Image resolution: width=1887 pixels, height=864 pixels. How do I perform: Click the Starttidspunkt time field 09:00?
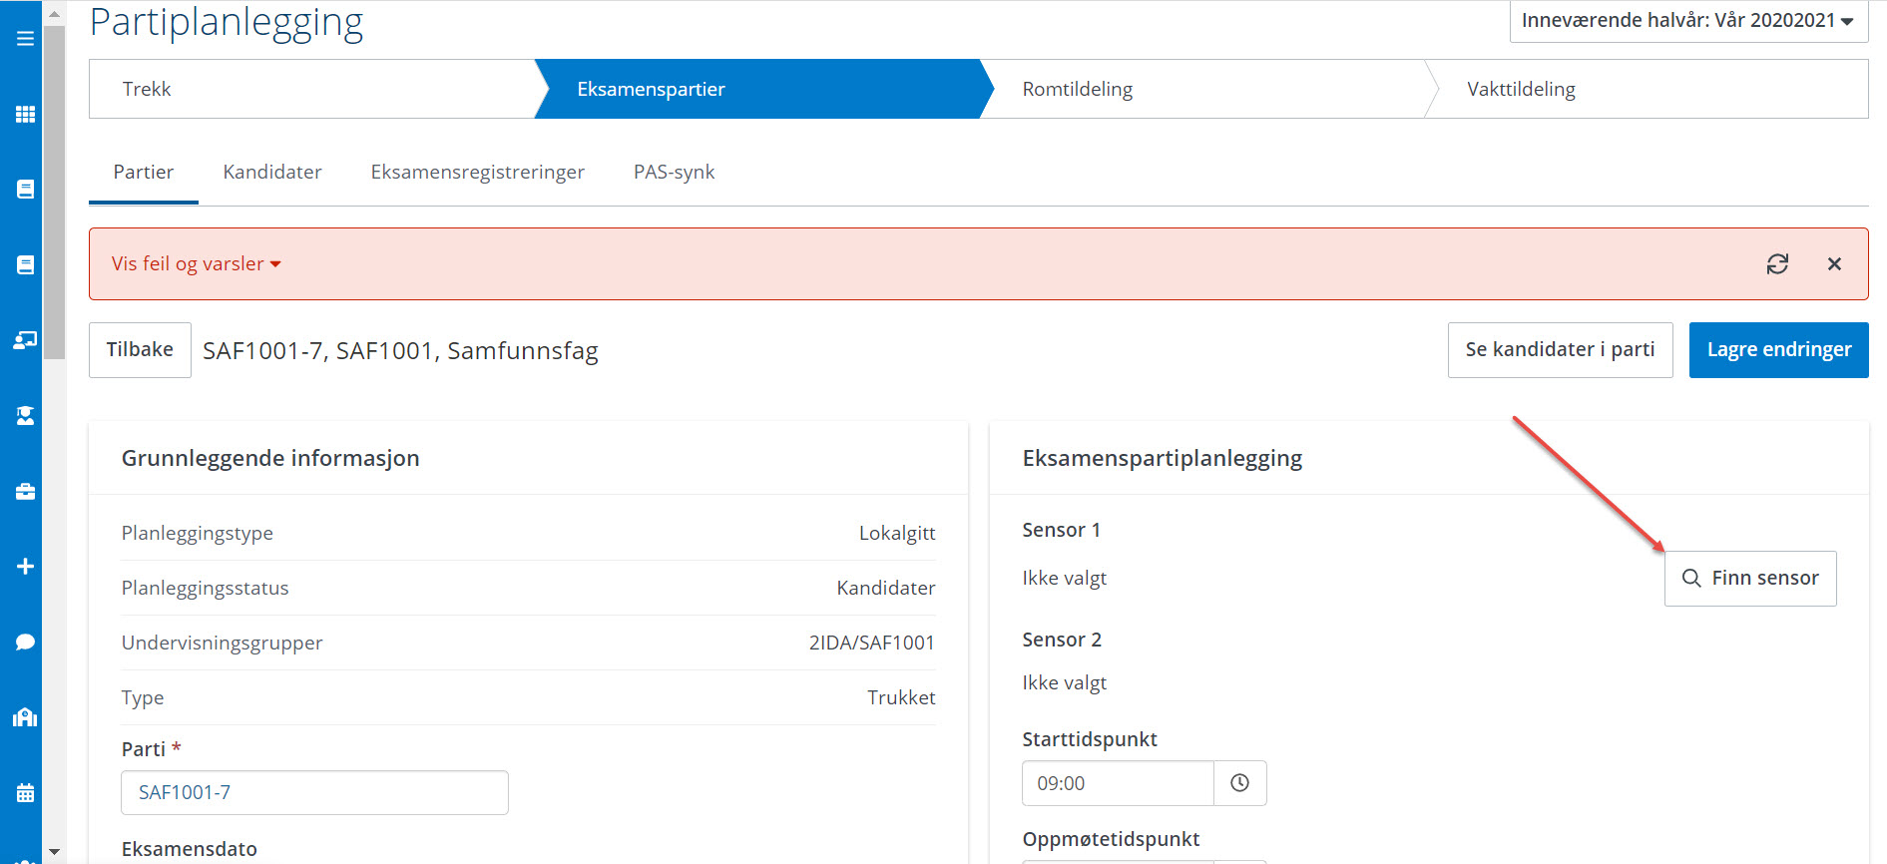[x=1118, y=783]
